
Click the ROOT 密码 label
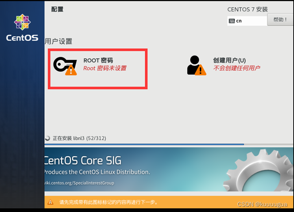pyautogui.click(x=98, y=60)
